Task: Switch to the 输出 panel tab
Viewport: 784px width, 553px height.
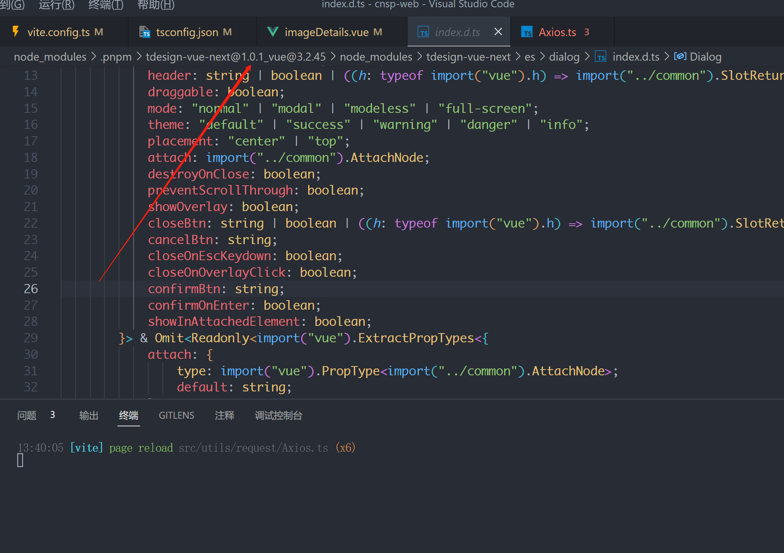Action: 89,415
